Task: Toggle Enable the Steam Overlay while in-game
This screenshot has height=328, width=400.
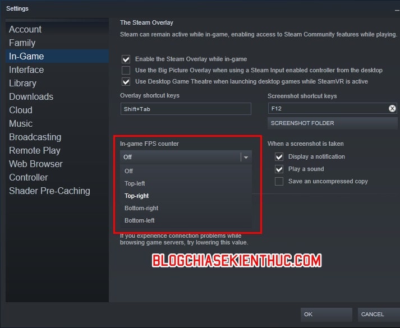Action: coord(126,59)
